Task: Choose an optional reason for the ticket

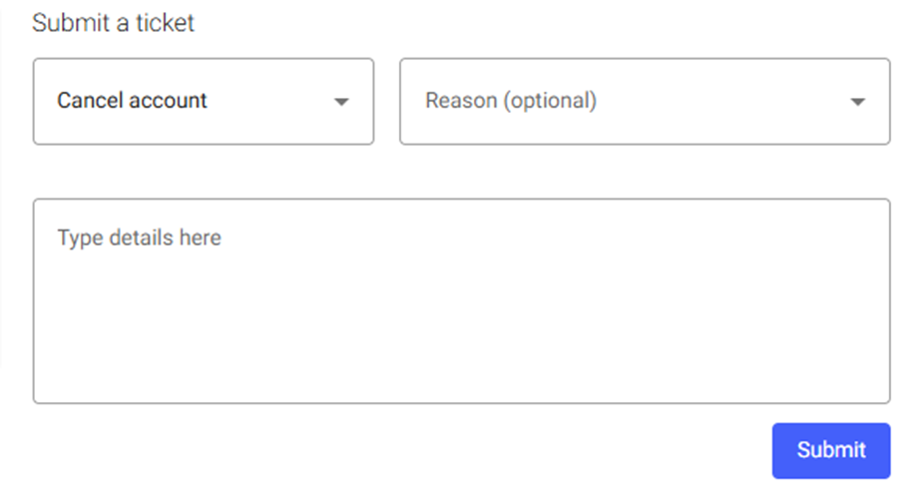Action: pos(645,101)
